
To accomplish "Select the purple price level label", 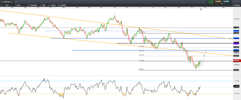I will pyautogui.click(x=236, y=44).
